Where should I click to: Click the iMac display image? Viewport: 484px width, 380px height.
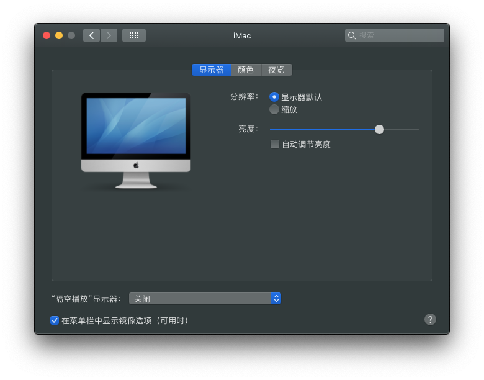[136, 140]
